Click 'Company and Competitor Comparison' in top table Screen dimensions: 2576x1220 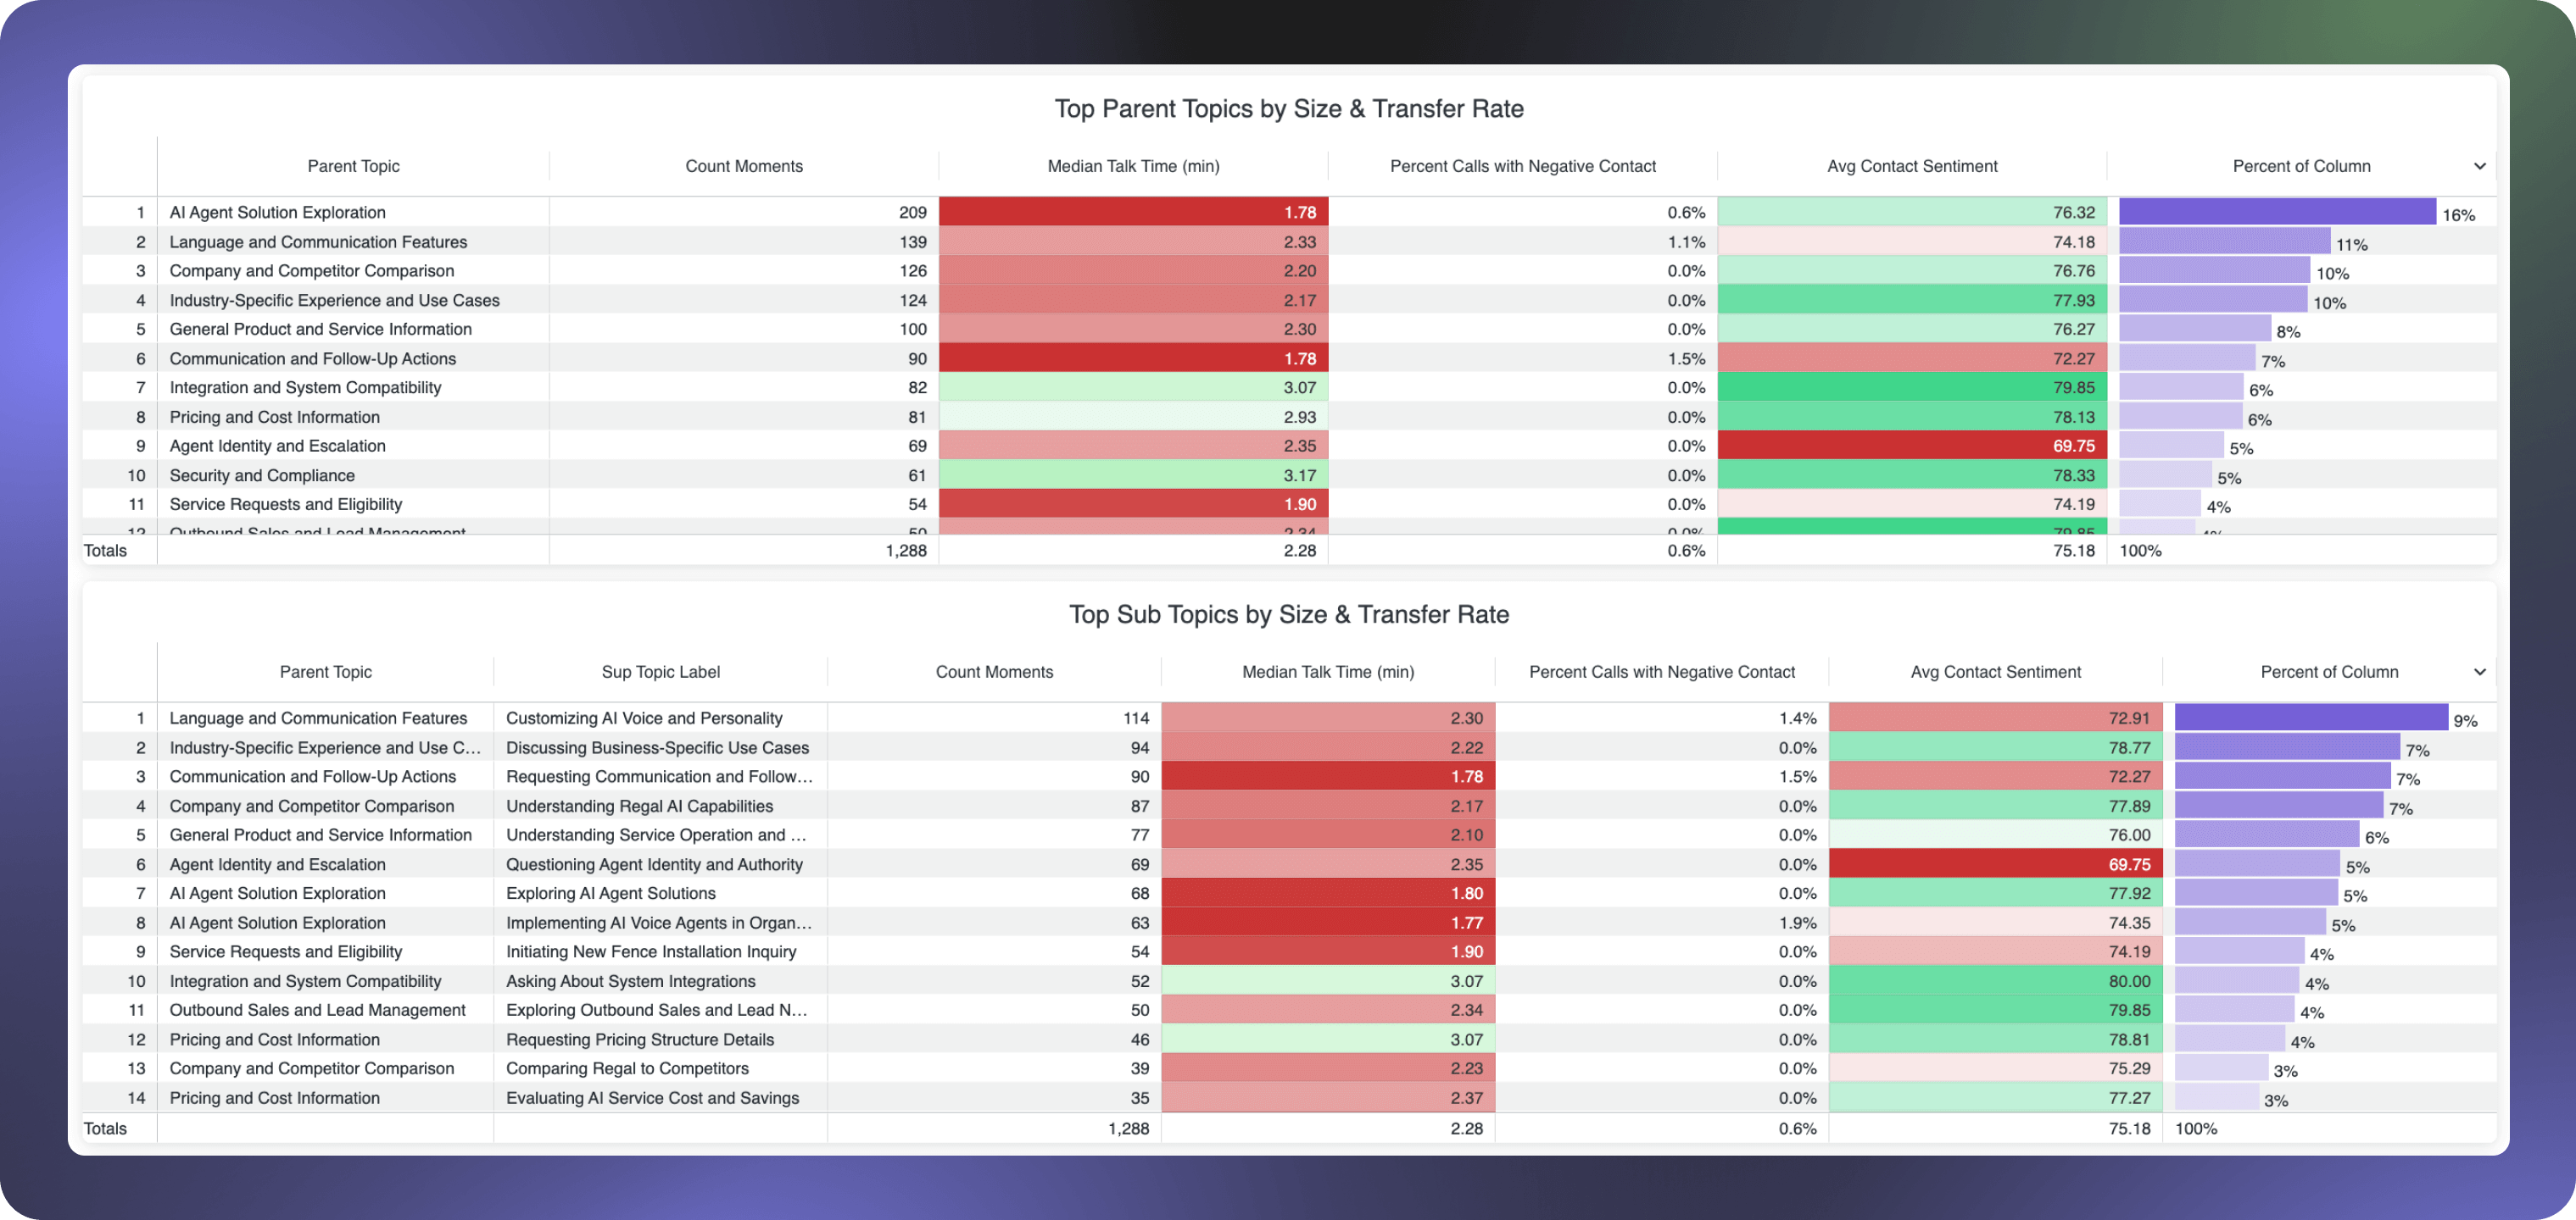point(311,269)
